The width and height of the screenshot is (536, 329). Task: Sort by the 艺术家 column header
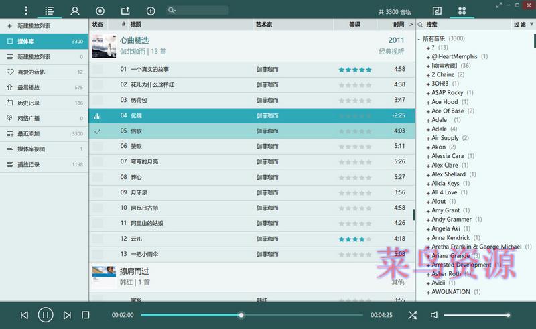[264, 25]
